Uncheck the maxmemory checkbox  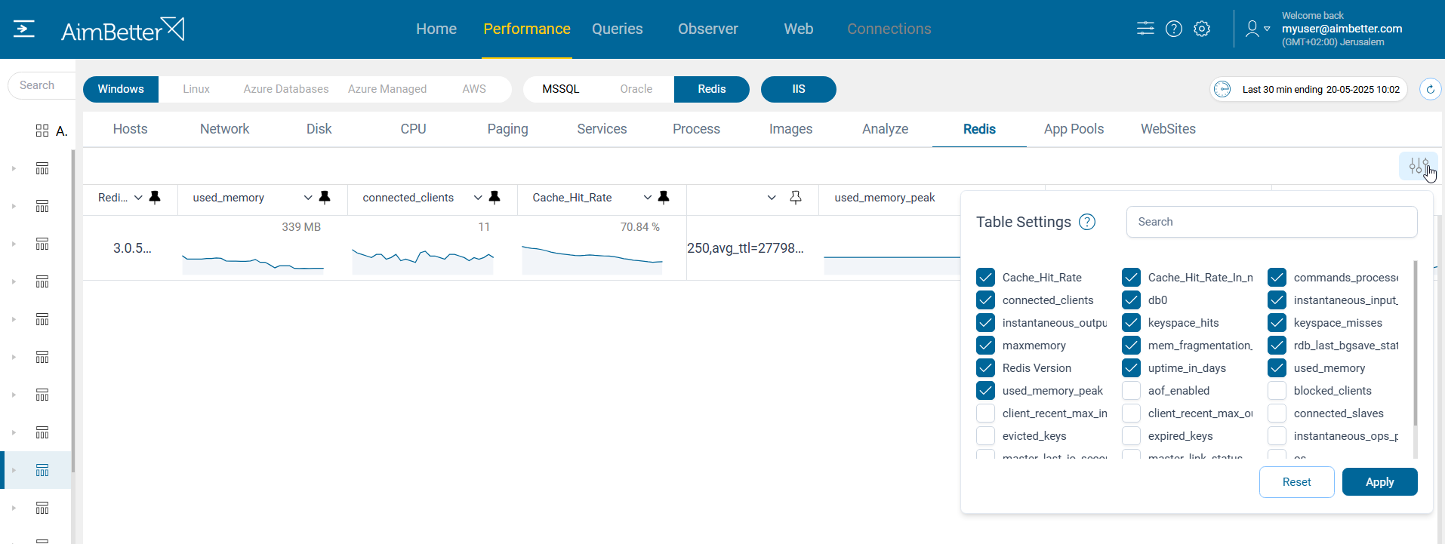coord(985,346)
